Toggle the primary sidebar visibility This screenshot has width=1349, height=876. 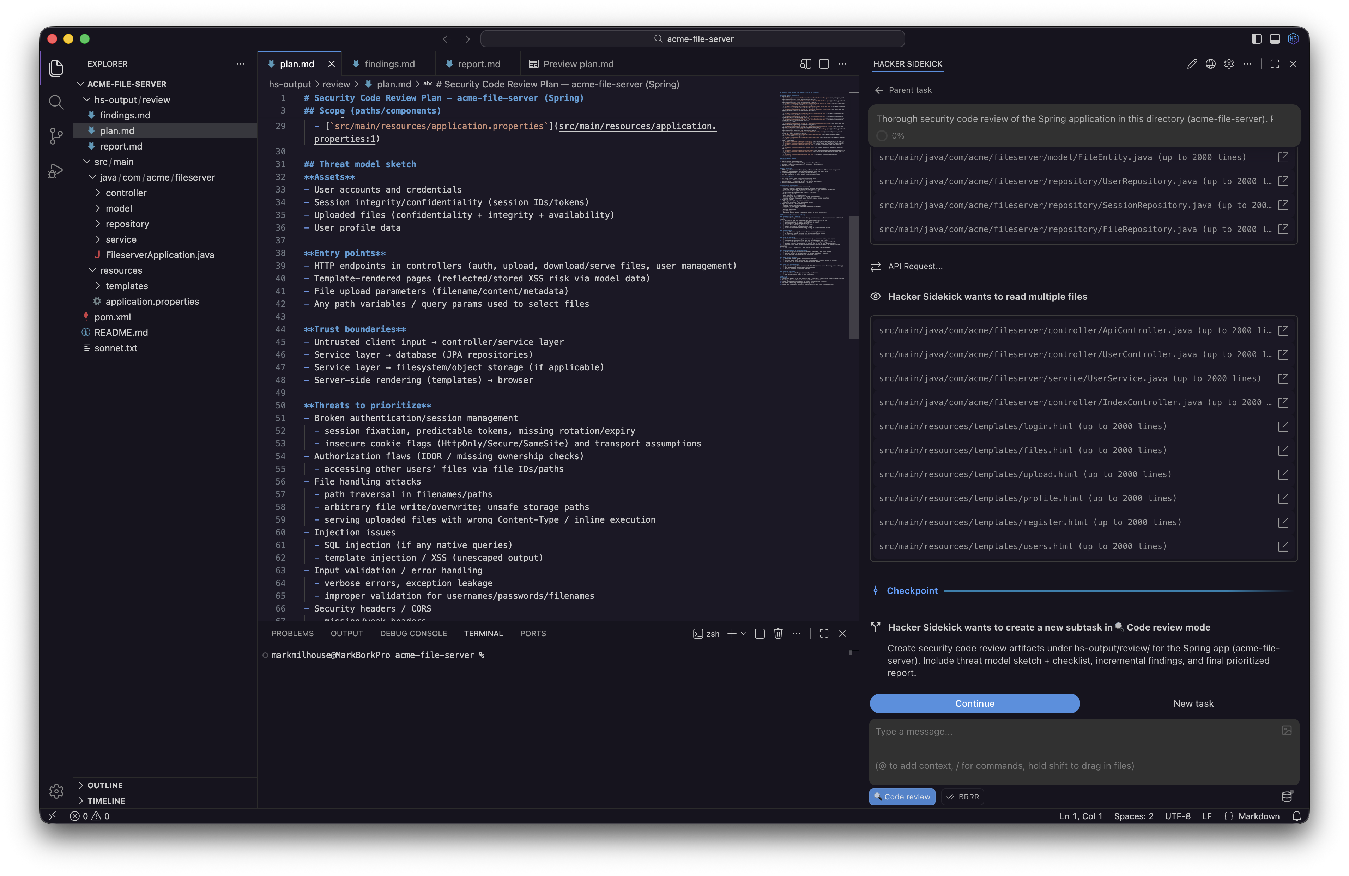(1256, 38)
